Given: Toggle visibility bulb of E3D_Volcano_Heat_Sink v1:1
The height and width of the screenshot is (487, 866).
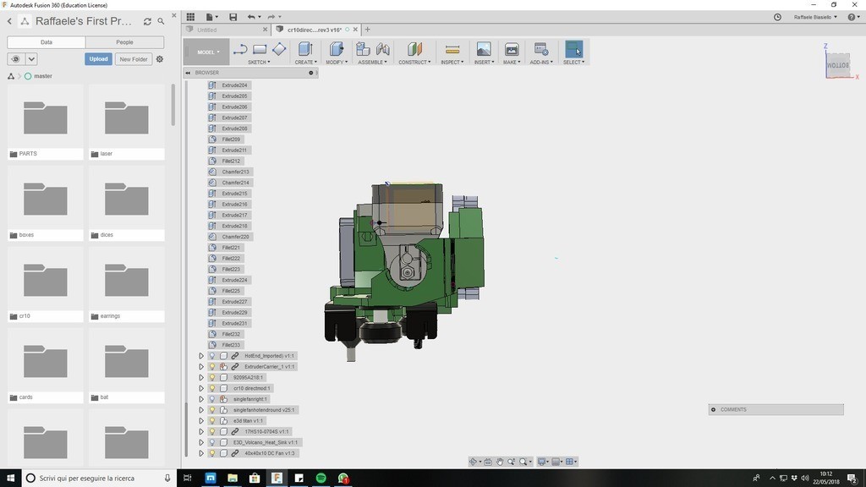Looking at the screenshot, I should point(212,442).
